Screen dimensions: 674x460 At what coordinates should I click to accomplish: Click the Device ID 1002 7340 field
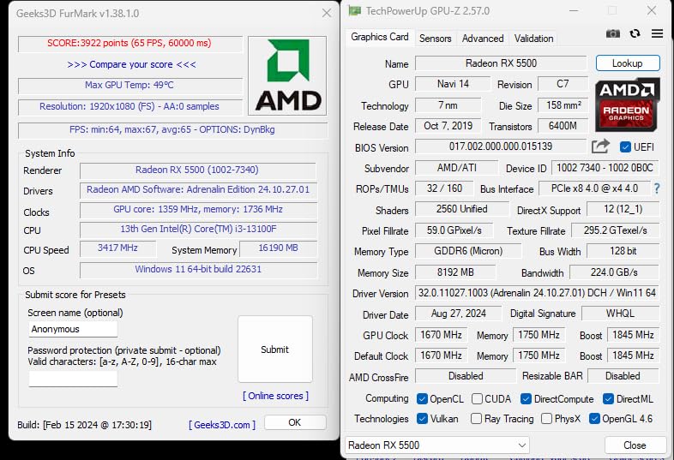605,168
